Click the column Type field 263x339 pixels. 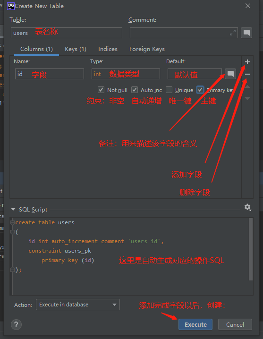coord(126,74)
